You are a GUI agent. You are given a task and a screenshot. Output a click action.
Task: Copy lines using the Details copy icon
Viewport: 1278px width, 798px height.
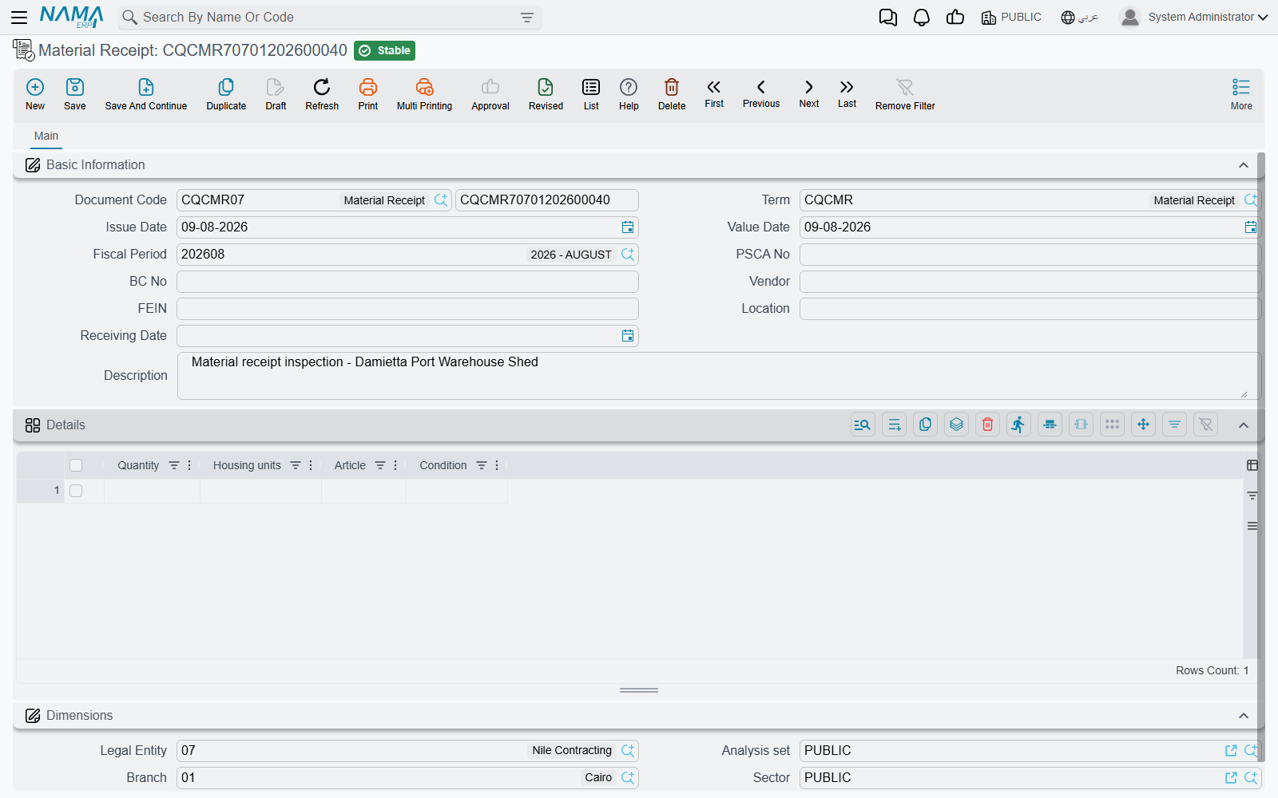point(925,425)
